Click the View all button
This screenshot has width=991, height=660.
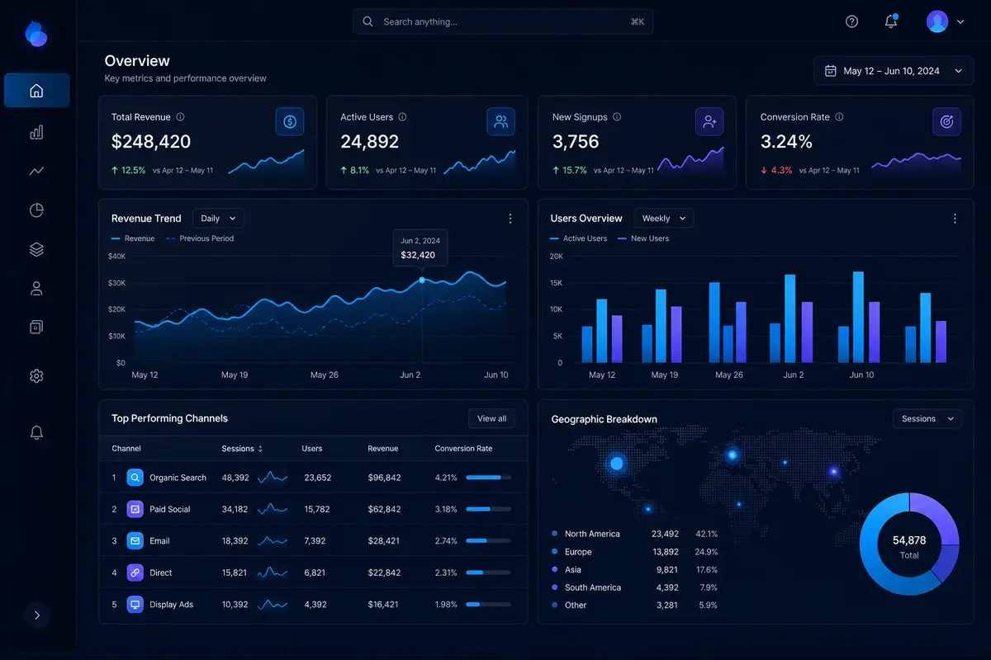coord(491,418)
